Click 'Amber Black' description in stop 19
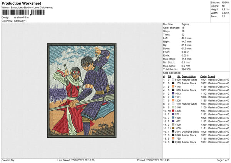Screen dimensions: 231x163 pyautogui.click(x=189, y=142)
